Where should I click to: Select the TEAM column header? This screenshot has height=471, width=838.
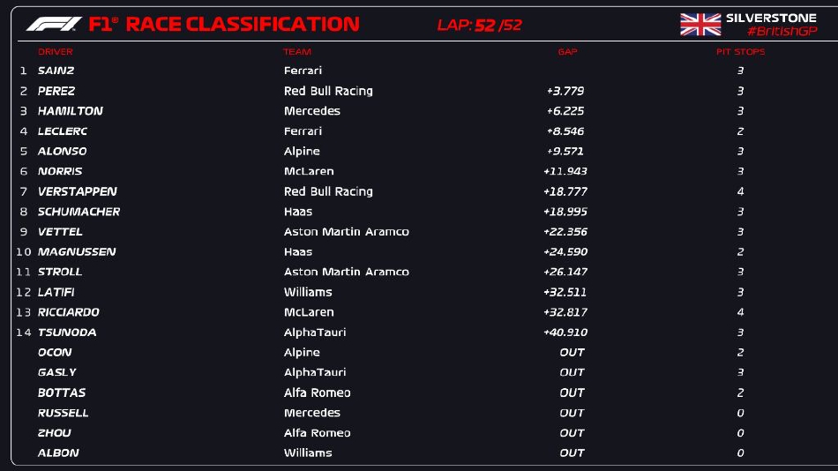(x=297, y=52)
